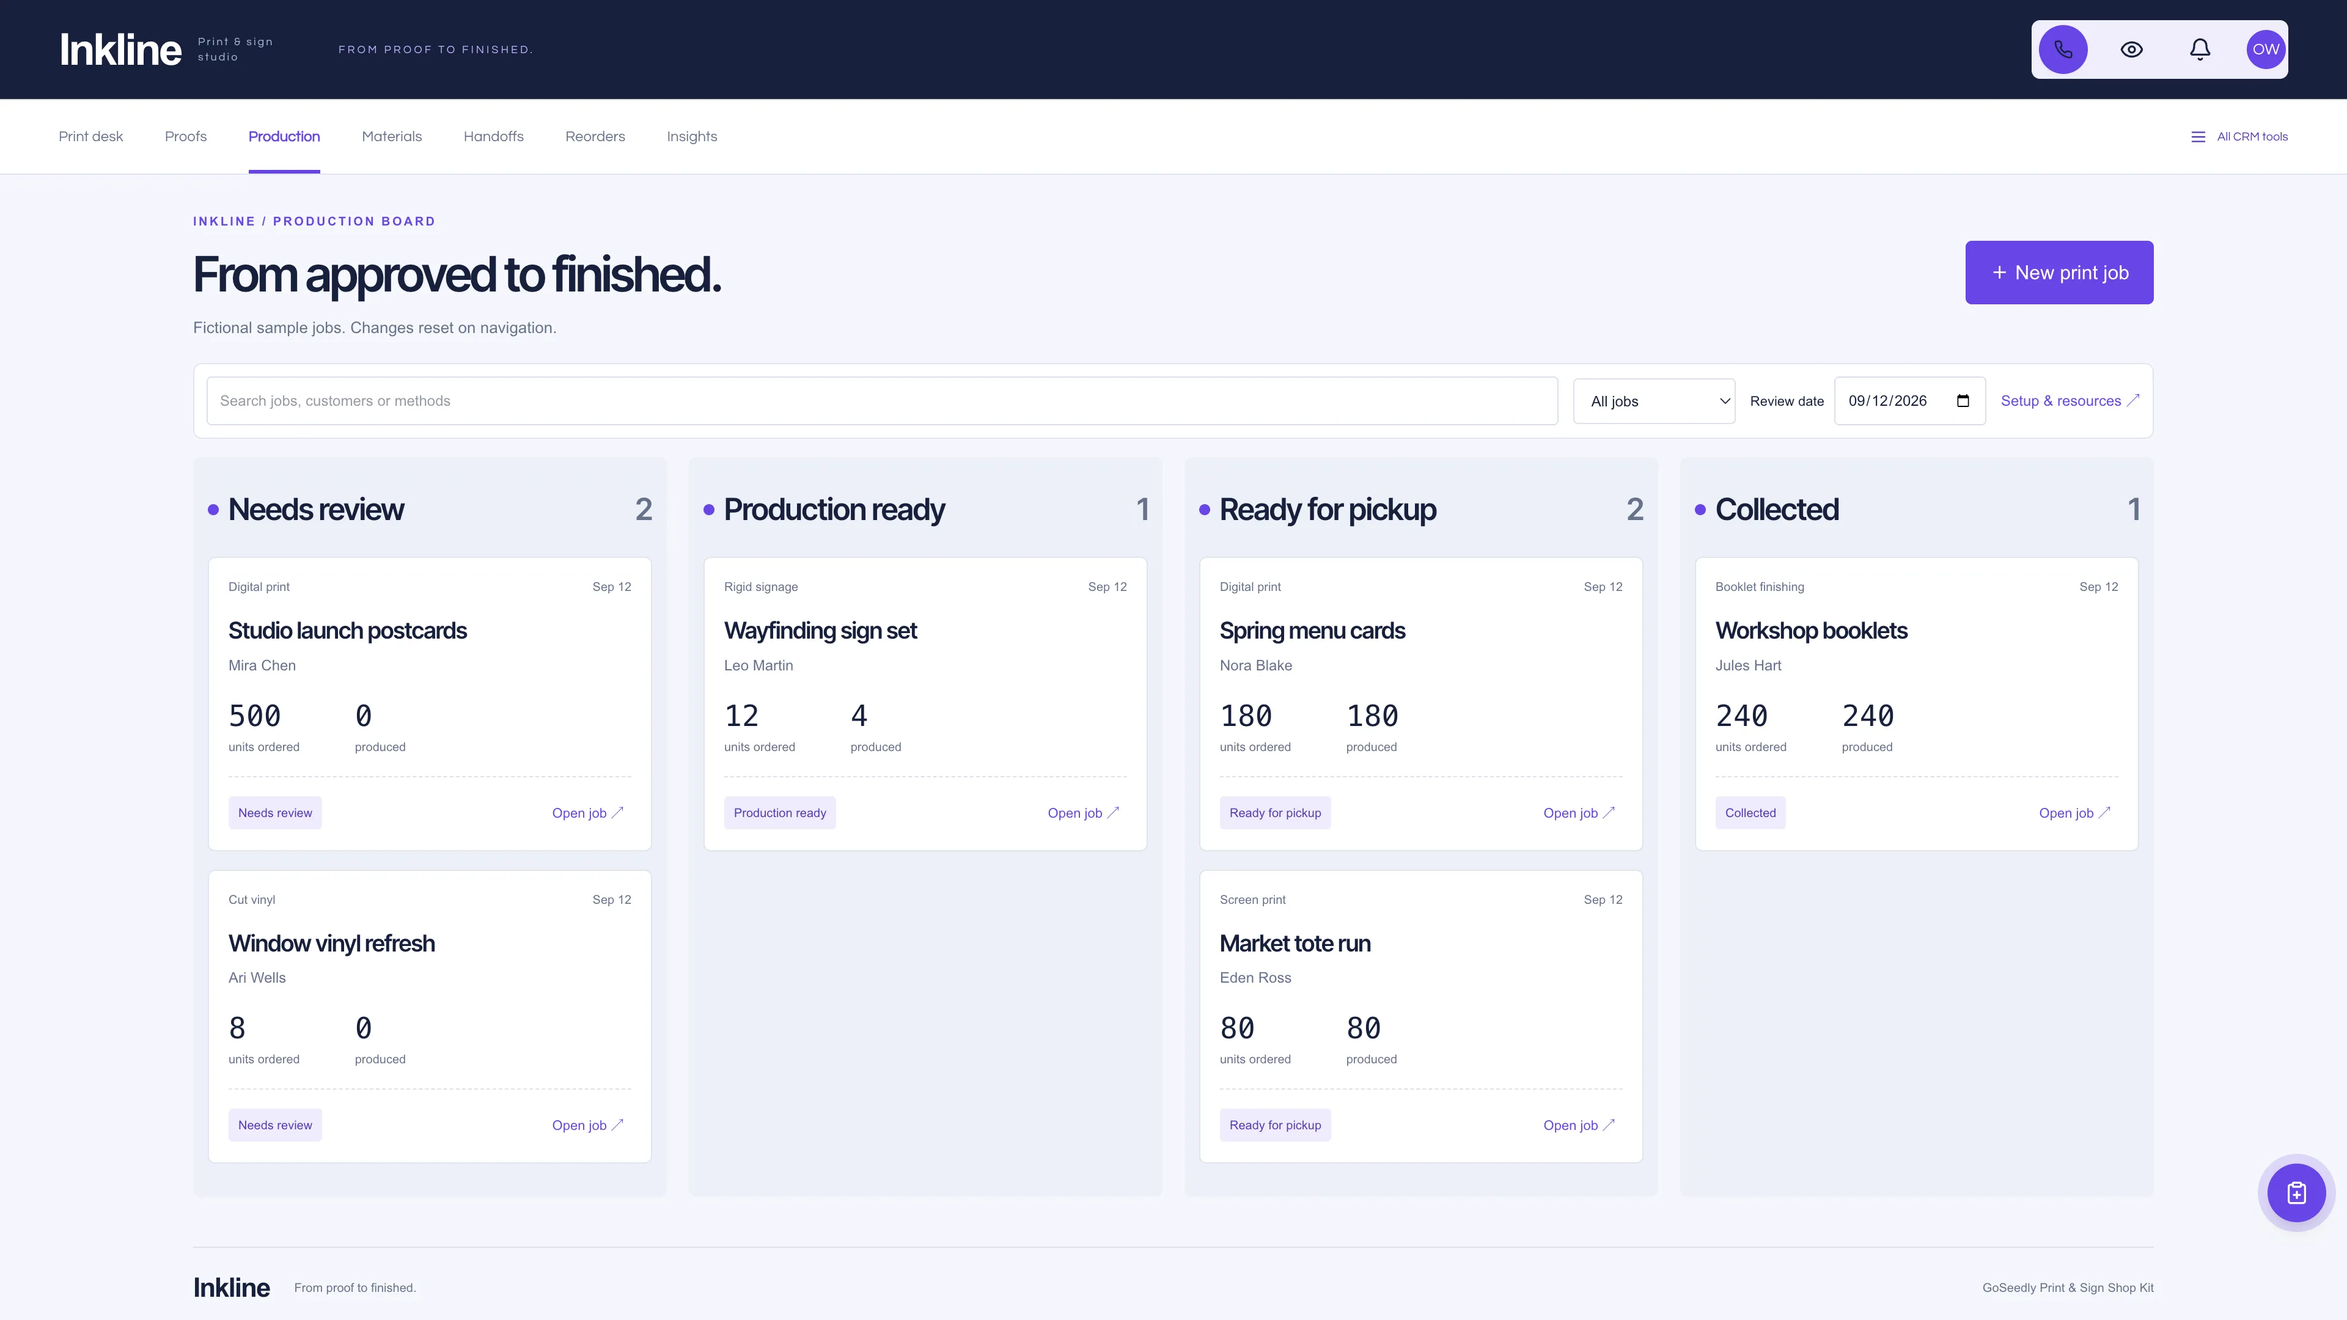Image resolution: width=2347 pixels, height=1320 pixels.
Task: Select the Production tab
Action: pos(284,137)
